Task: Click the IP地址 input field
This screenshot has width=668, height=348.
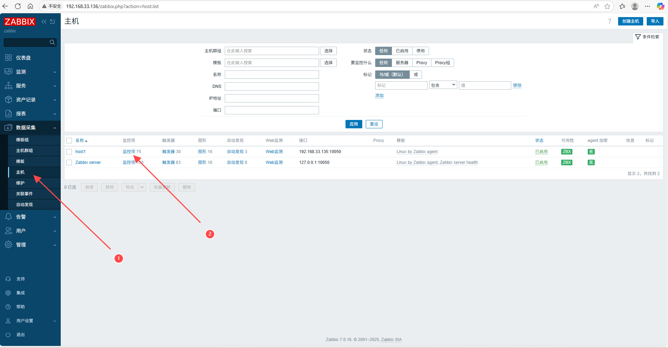Action: coord(272,98)
